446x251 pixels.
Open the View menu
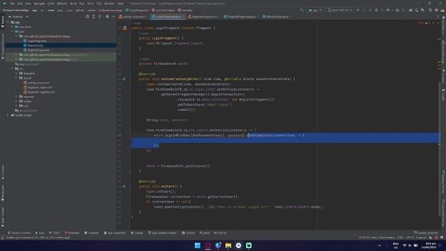(28, 3)
